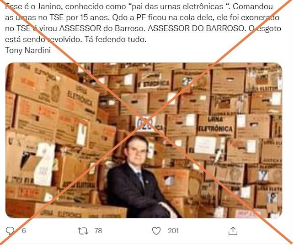Image resolution: width=294 pixels, height=245 pixels.
Task: Click the reply count 6
Action: pos(24,231)
